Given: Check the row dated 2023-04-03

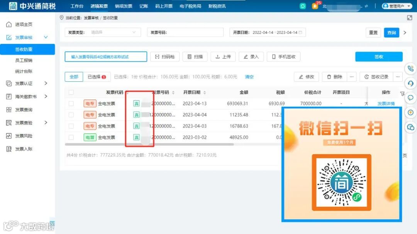Looking at the screenshot, I should pos(71,126).
